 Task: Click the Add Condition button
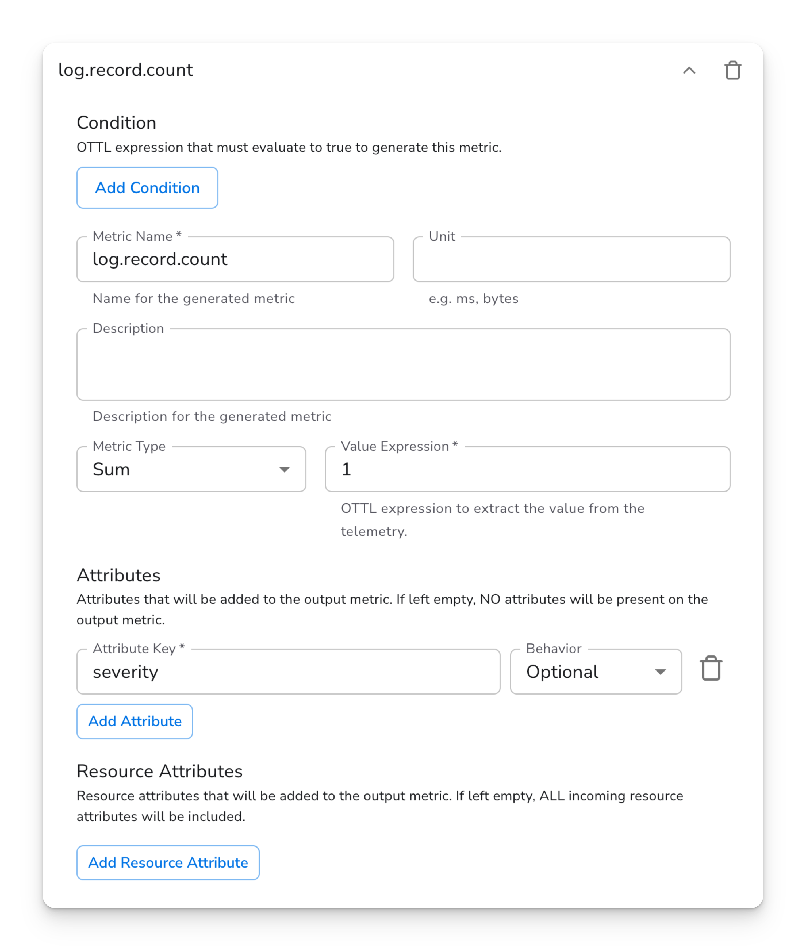(x=147, y=188)
